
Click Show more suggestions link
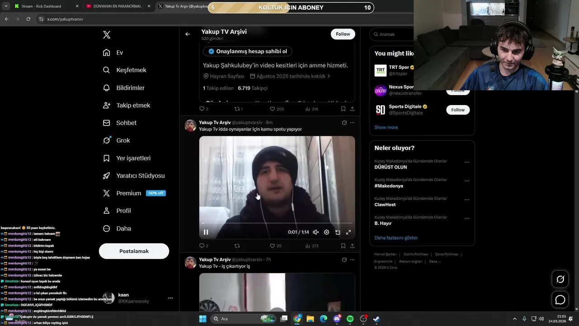[386, 127]
